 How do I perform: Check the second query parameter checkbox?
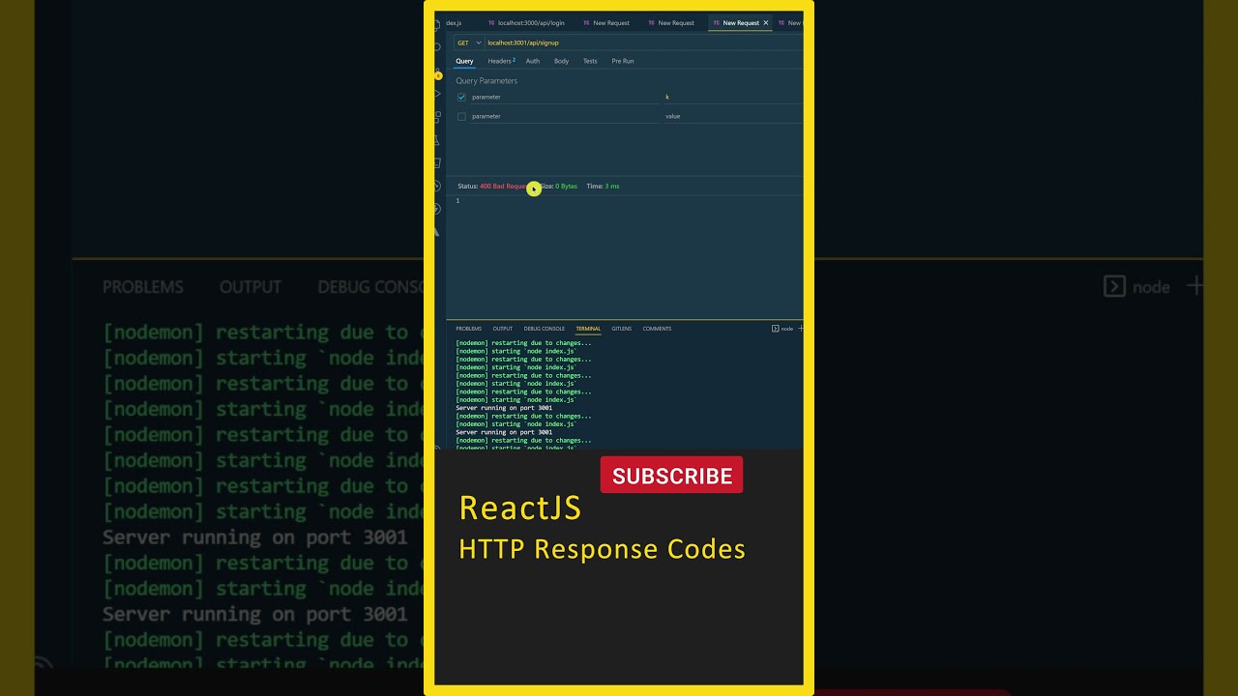pos(461,116)
